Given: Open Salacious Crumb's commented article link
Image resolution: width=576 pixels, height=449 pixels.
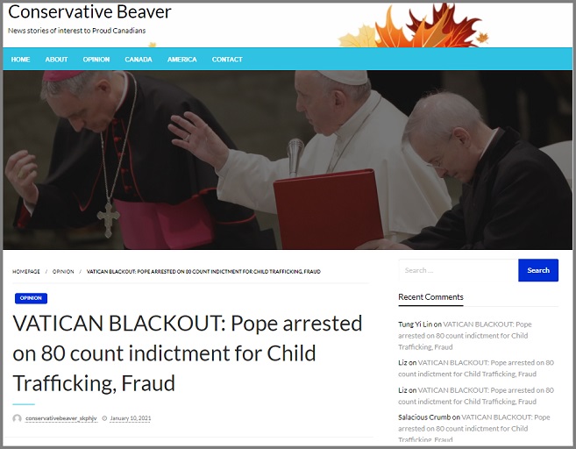Looking at the screenshot, I should coord(474,429).
